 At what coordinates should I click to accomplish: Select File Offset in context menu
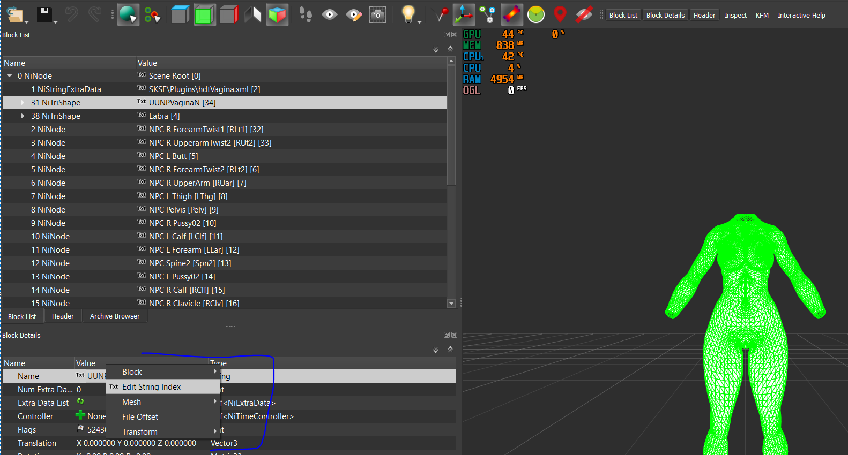[163, 416]
